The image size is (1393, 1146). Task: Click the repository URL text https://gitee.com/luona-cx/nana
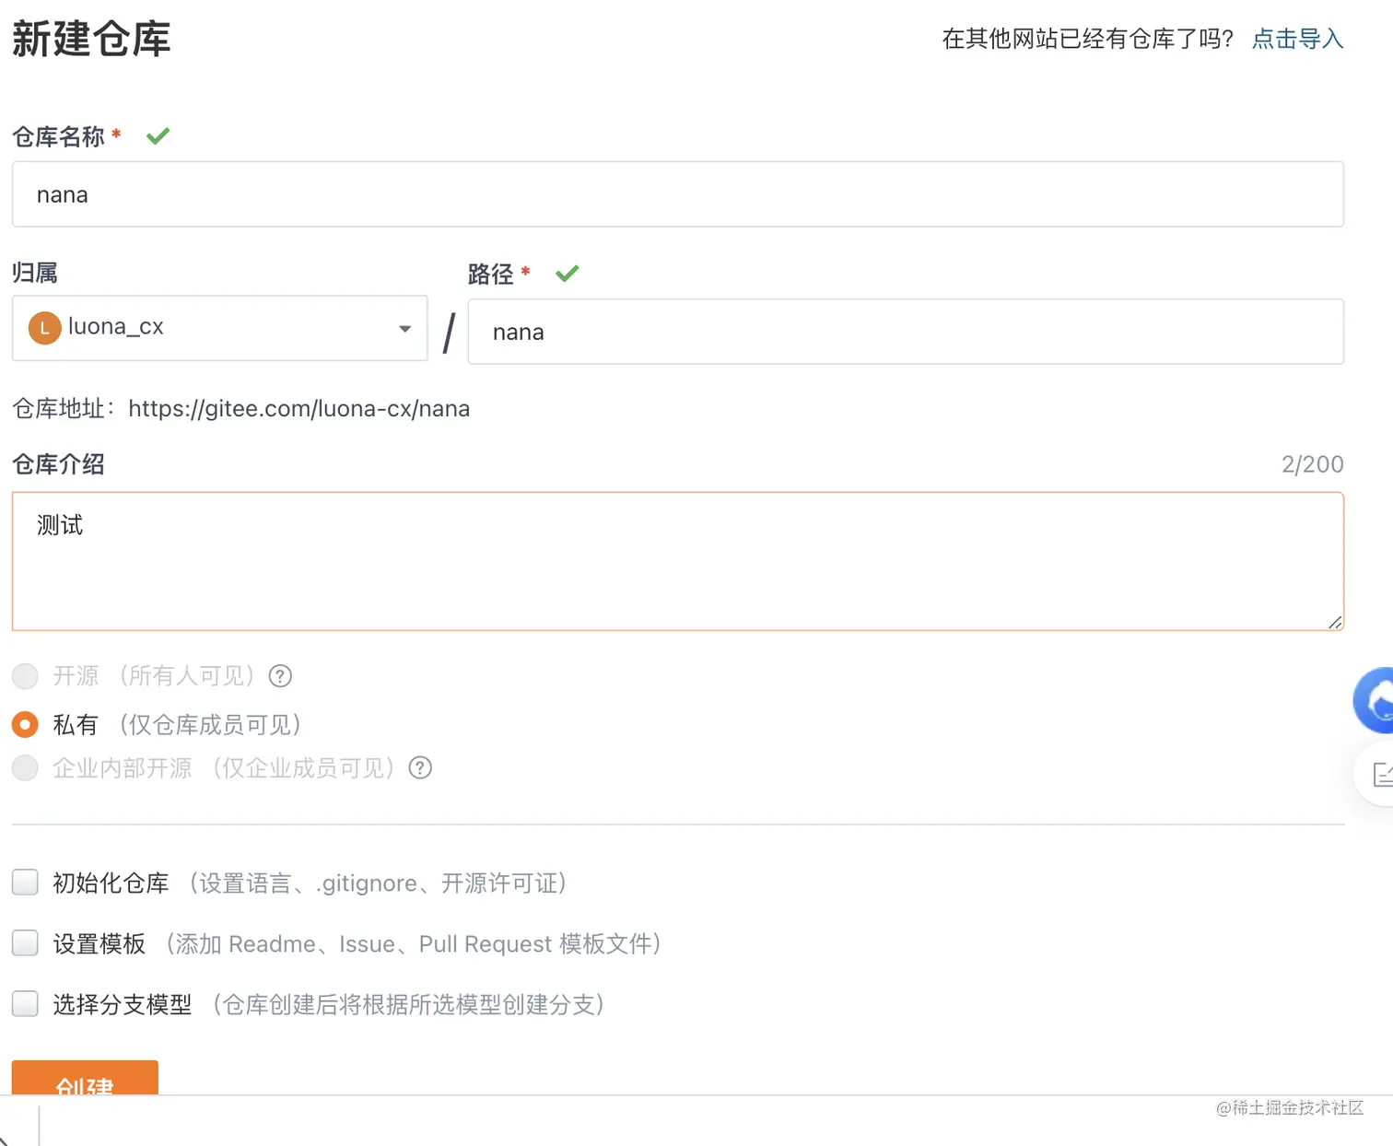299,408
